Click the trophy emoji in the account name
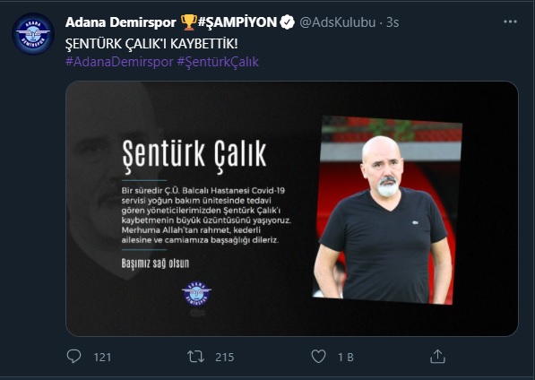The image size is (535, 380). coord(189,22)
